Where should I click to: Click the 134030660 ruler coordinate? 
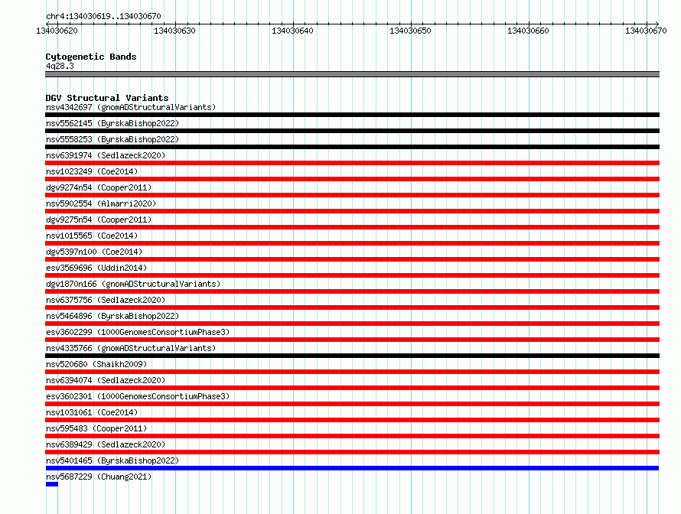(528, 31)
